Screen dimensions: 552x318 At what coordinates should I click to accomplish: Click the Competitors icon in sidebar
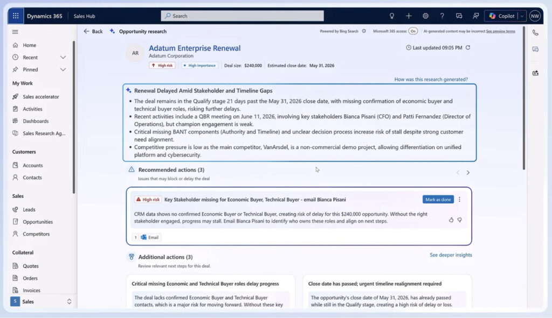tap(15, 234)
